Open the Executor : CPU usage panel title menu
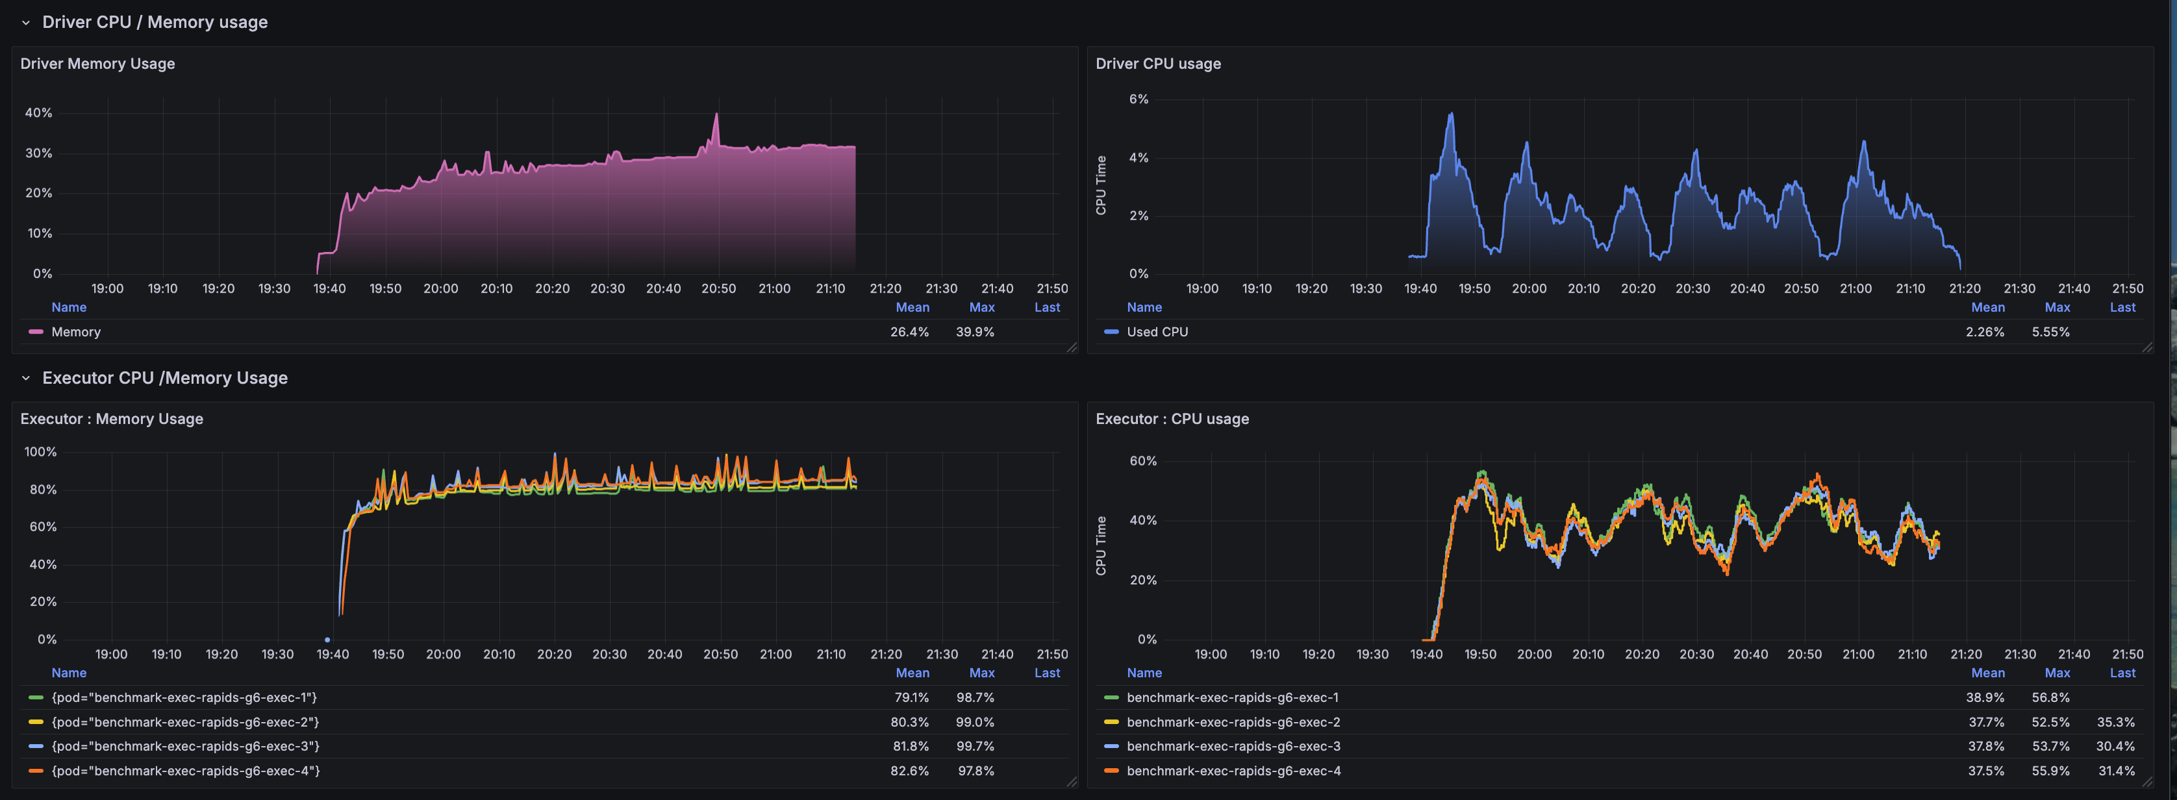2177x800 pixels. (x=1172, y=419)
